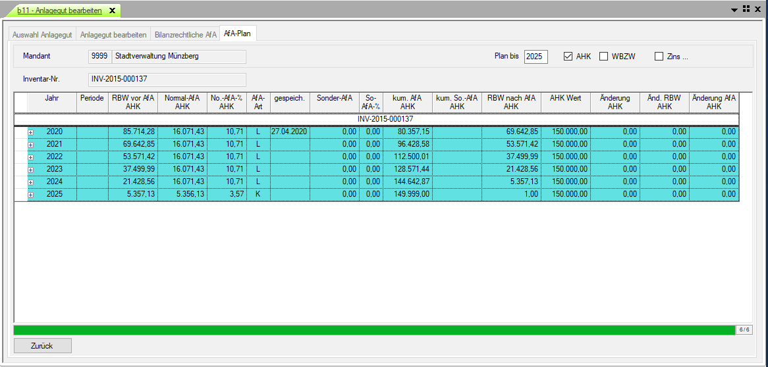Expand the 2022 year row
768x367 pixels.
31,157
